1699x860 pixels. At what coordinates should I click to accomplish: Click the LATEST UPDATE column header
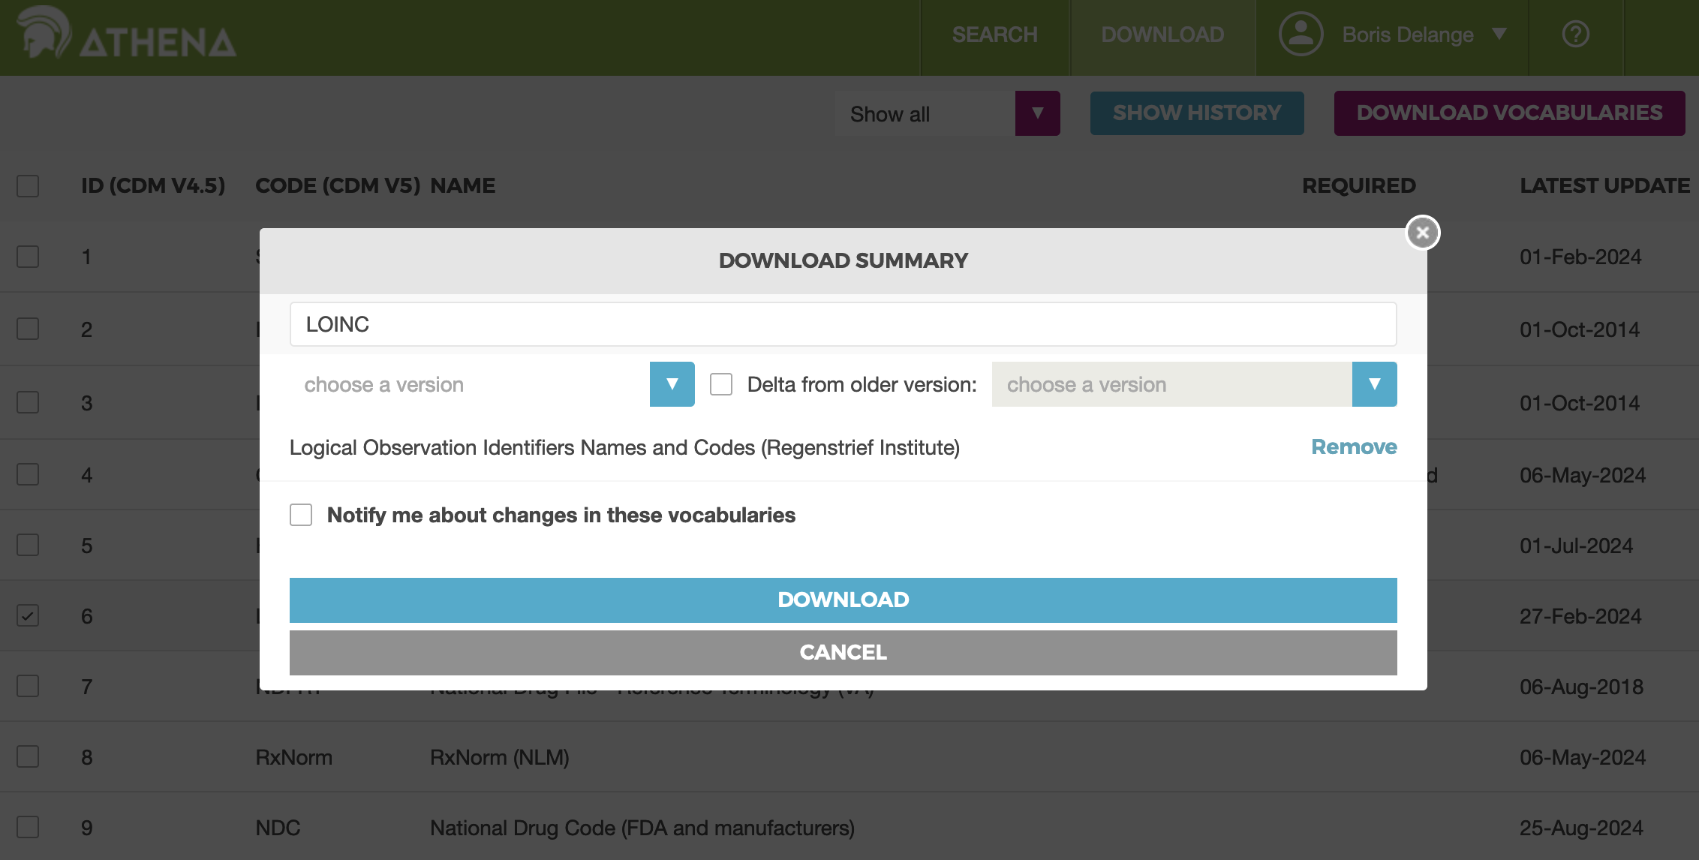tap(1604, 185)
